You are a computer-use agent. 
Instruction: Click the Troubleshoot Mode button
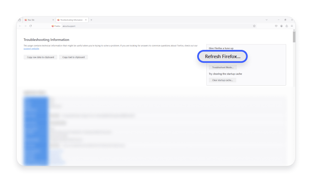(223, 67)
